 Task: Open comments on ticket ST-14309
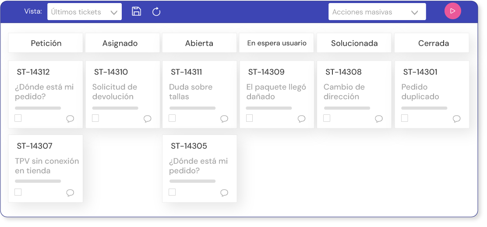pos(302,119)
